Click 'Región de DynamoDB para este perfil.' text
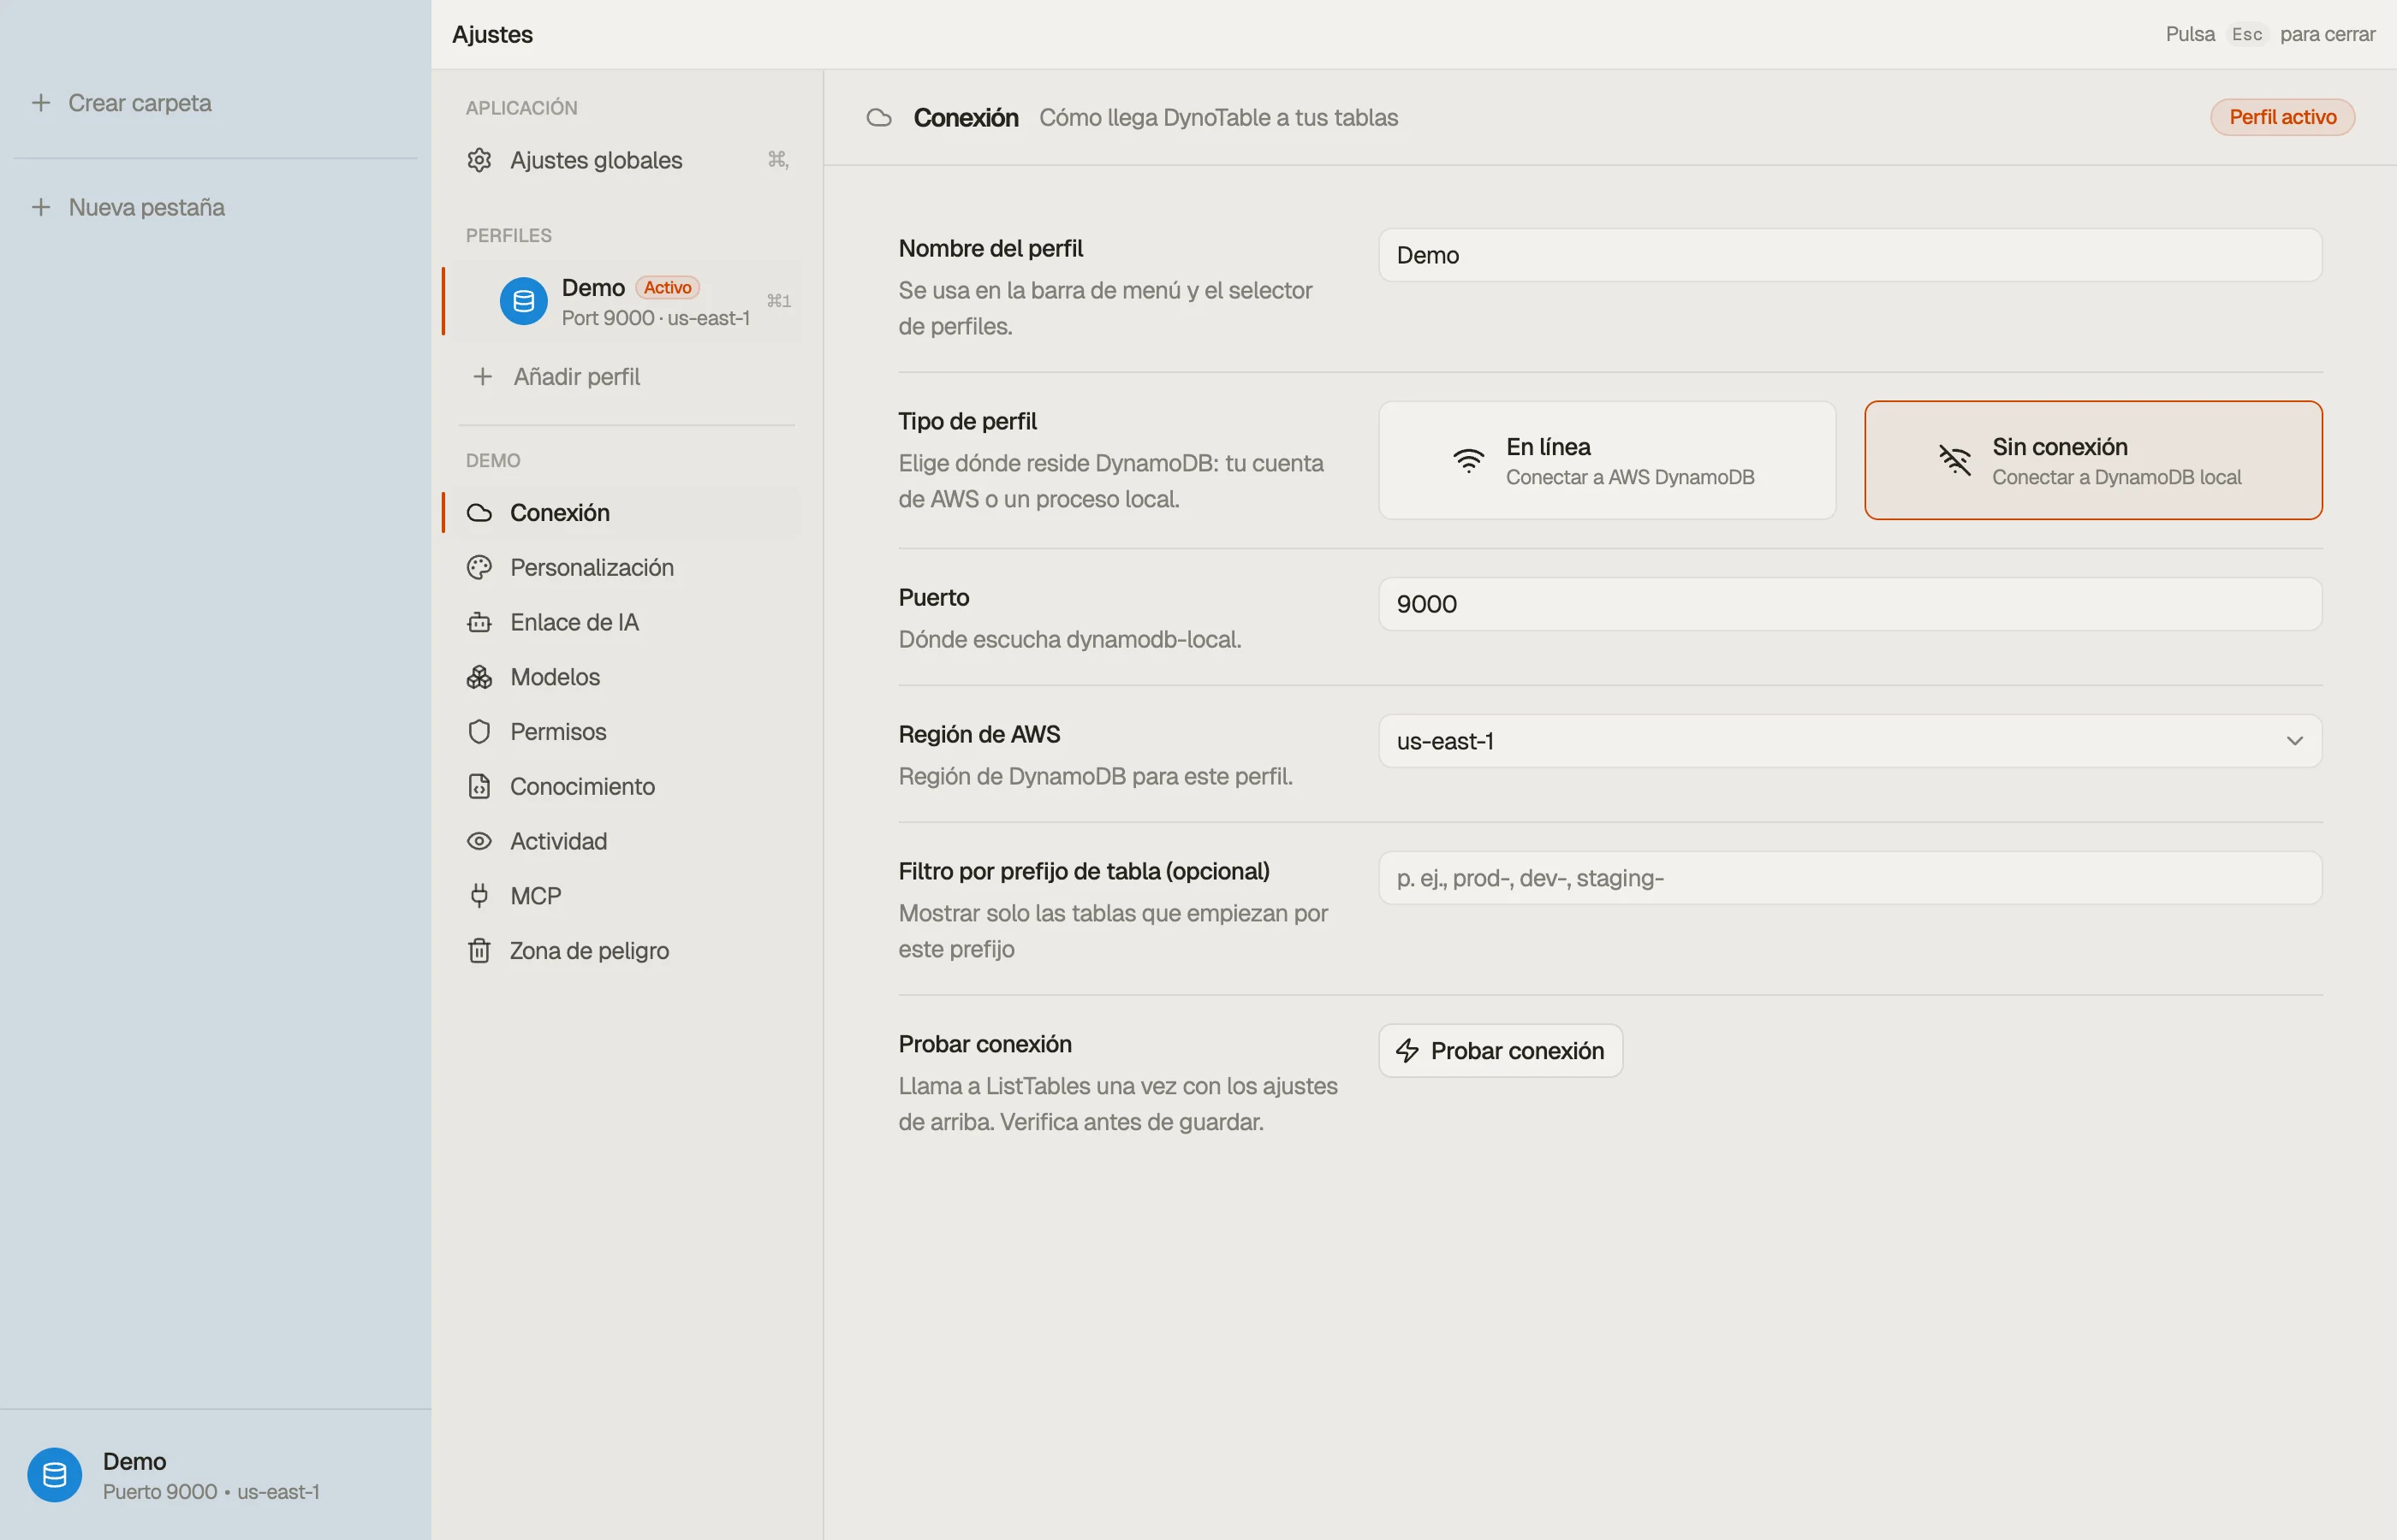Image resolution: width=2397 pixels, height=1540 pixels. (1096, 777)
